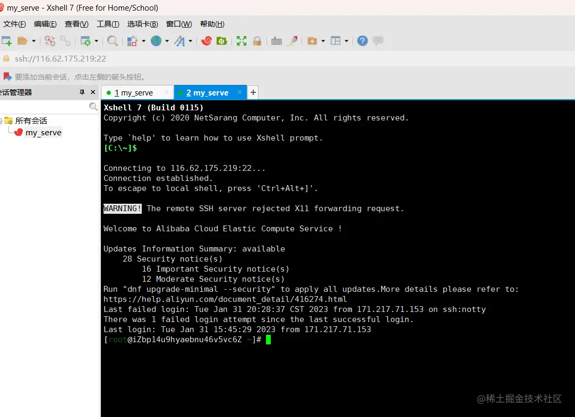Expand the Color Scheme dropdown arrow
Image resolution: width=575 pixels, height=417 pixels.
point(143,41)
